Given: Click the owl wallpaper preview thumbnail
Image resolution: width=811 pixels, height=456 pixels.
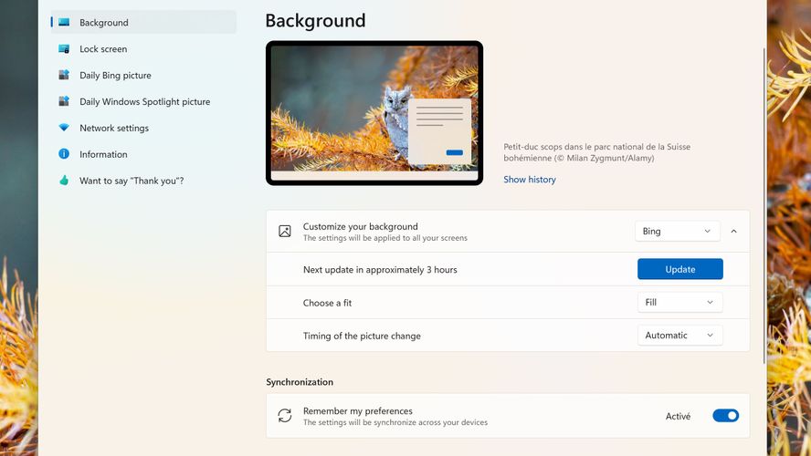Looking at the screenshot, I should click(x=374, y=112).
